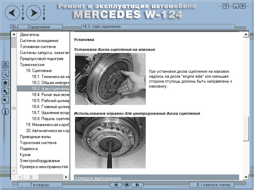The width and height of the screenshot is (254, 190).
Task: Select Электрооборудование in contents
Action: 40,161
